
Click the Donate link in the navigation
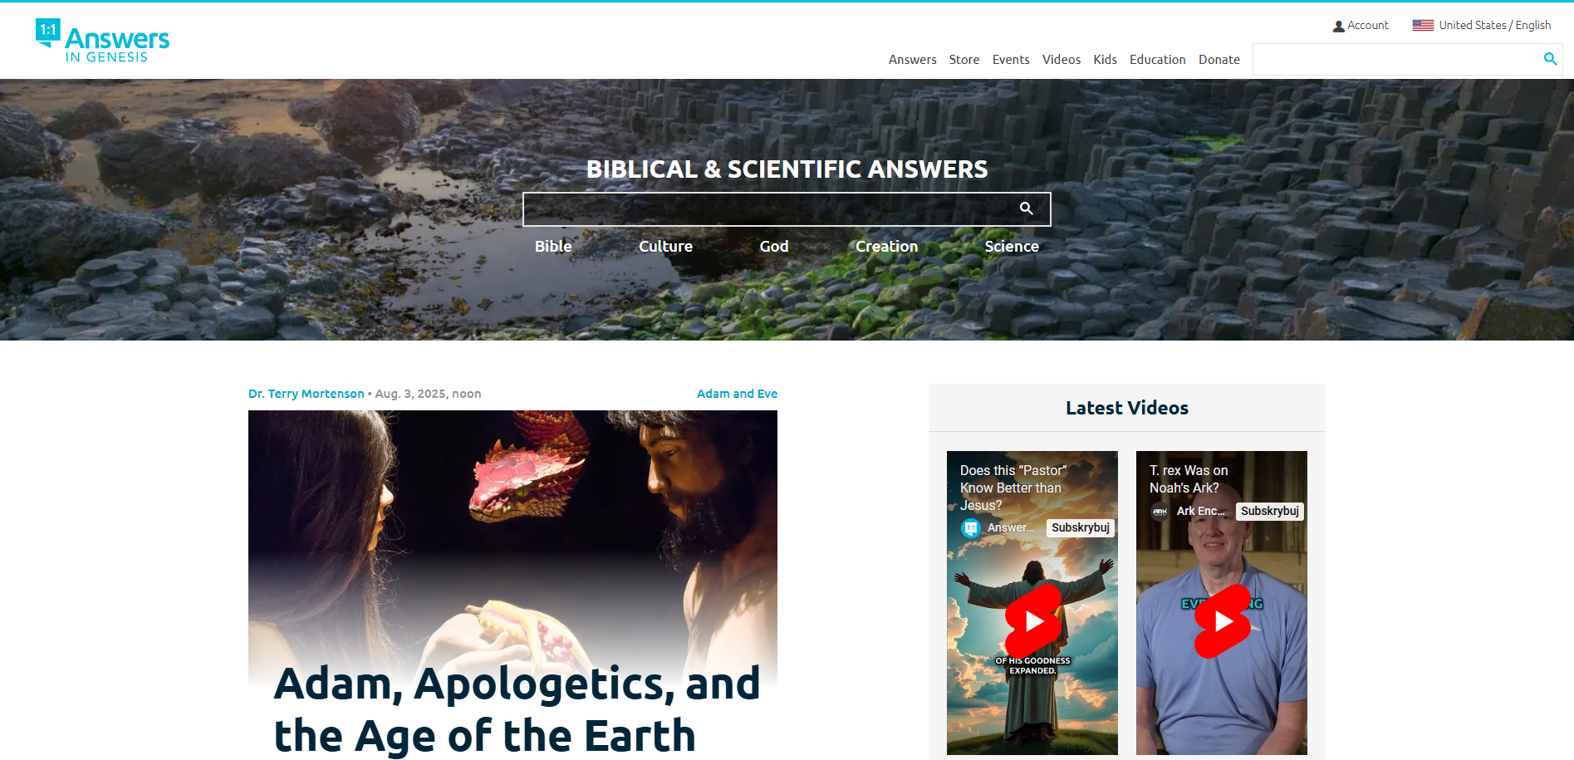tap(1219, 60)
